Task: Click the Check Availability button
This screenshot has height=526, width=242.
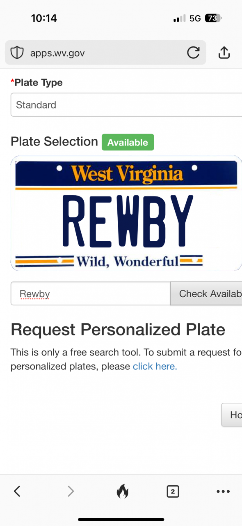Action: tap(206, 293)
